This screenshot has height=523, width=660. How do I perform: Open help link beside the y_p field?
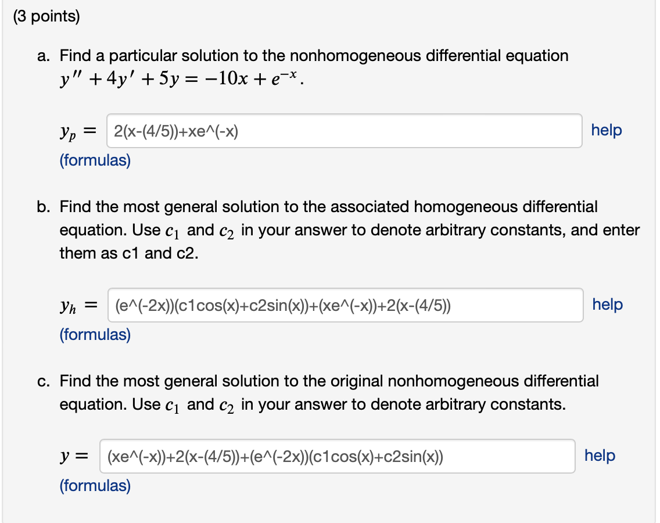606,130
